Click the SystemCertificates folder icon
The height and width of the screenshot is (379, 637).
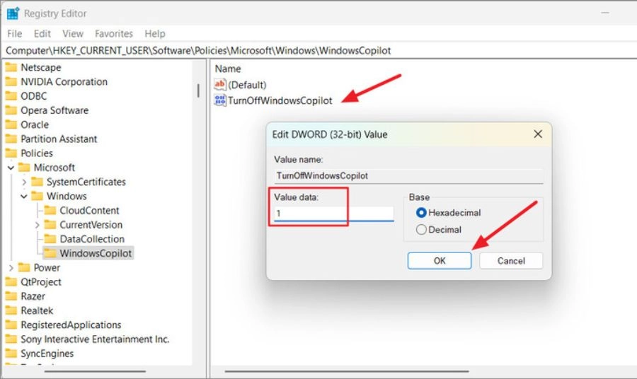coord(37,182)
